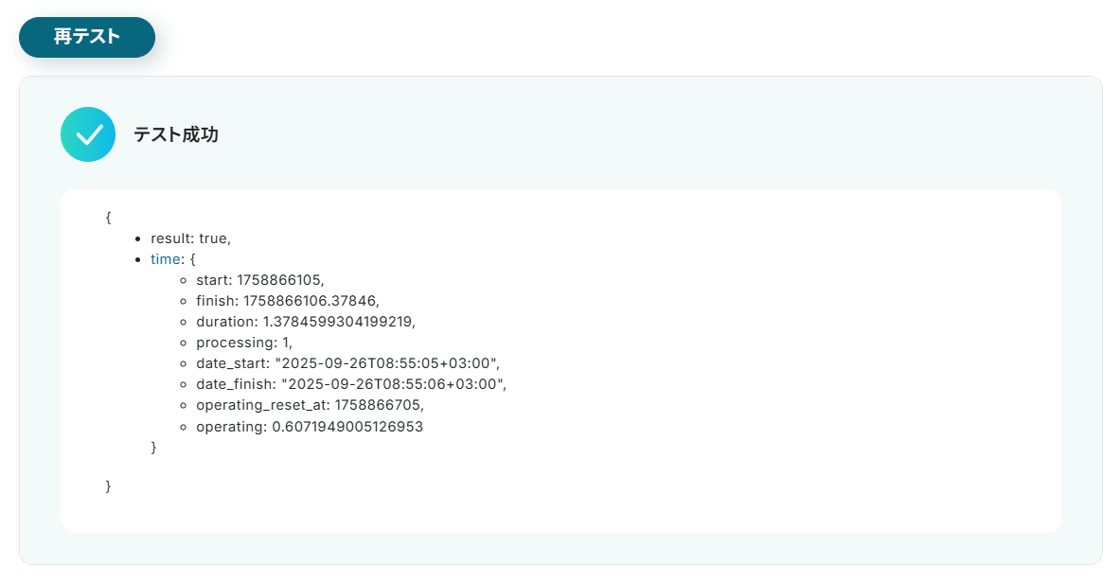Viewport: 1120px width, 581px height.
Task: Click the bullet before result entry
Action: tap(138, 239)
